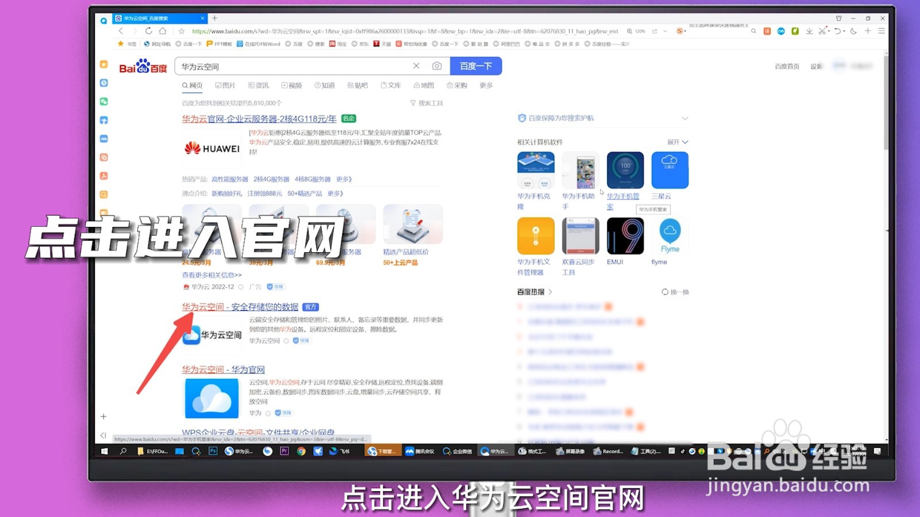Click the 精选产品超低价 product image
The width and height of the screenshot is (920, 517).
(x=413, y=224)
